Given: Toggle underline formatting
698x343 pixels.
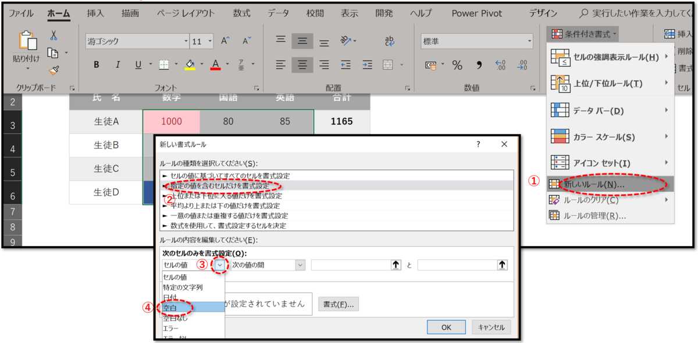Looking at the screenshot, I should pyautogui.click(x=137, y=64).
